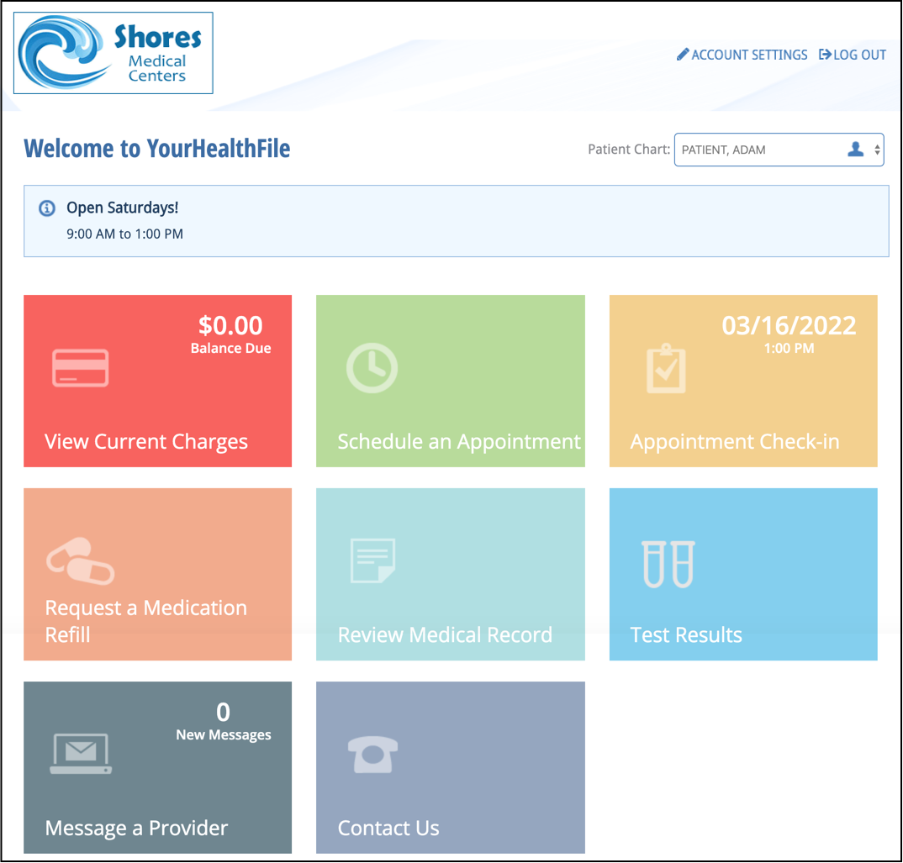The width and height of the screenshot is (903, 863).
Task: Select the Test Results tile
Action: tap(743, 574)
